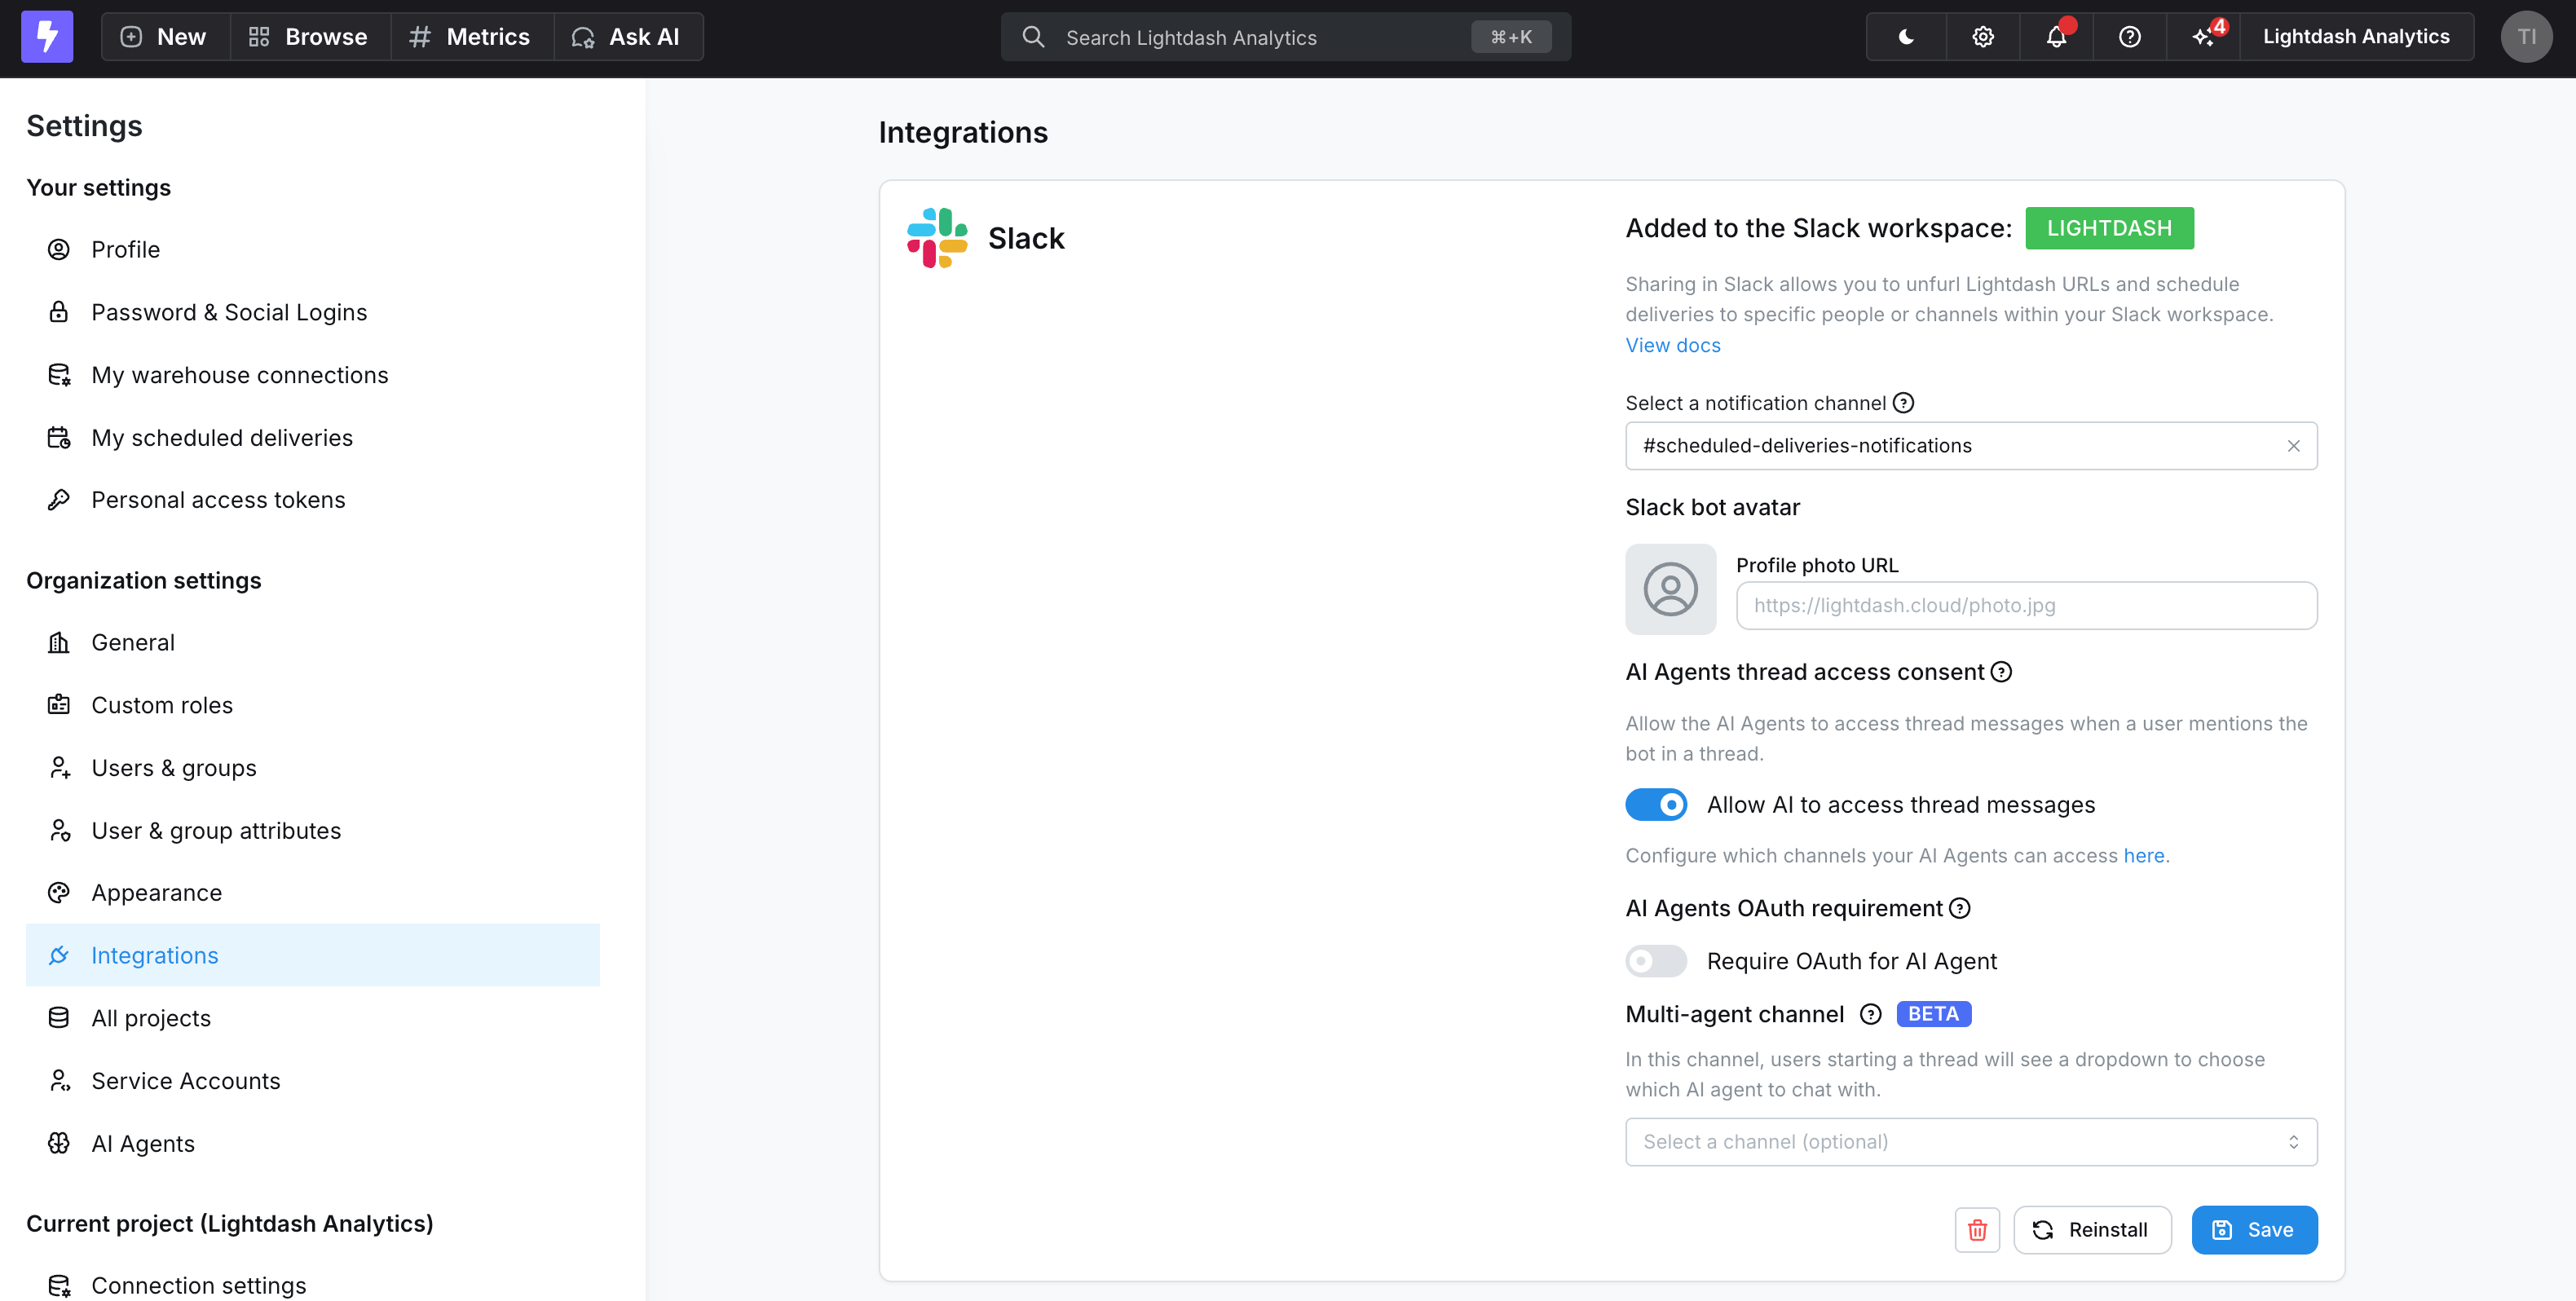Viewport: 2576px width, 1301px height.
Task: Disable Allow AI to access thread messages
Action: pyautogui.click(x=1656, y=804)
